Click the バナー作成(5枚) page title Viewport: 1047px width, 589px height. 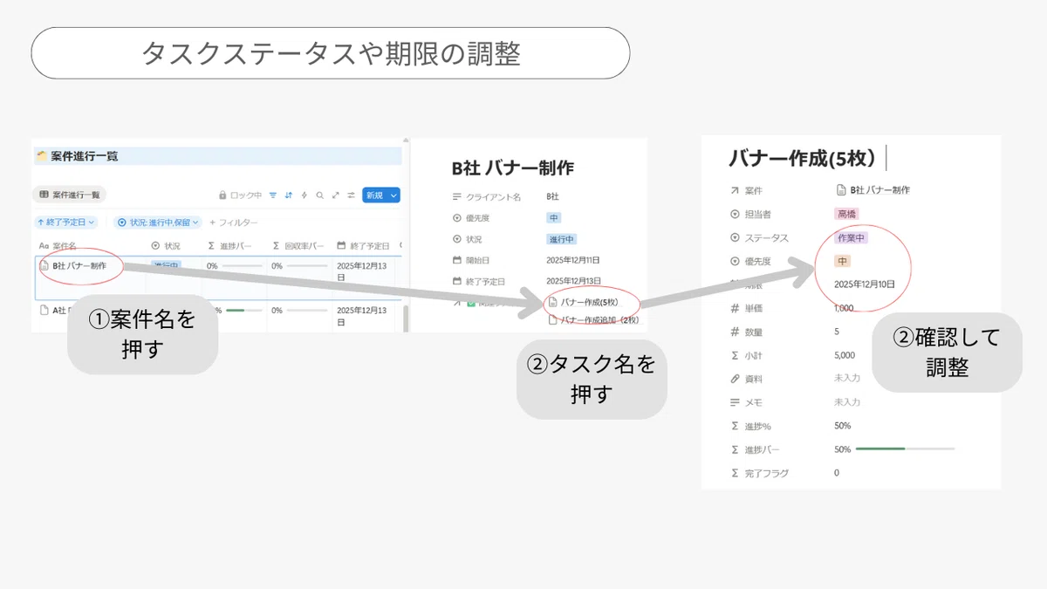(802, 158)
